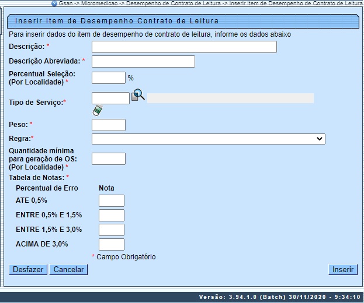Click the version text 'Versão: 3.94.1.0 (Batch)'

[242, 297]
